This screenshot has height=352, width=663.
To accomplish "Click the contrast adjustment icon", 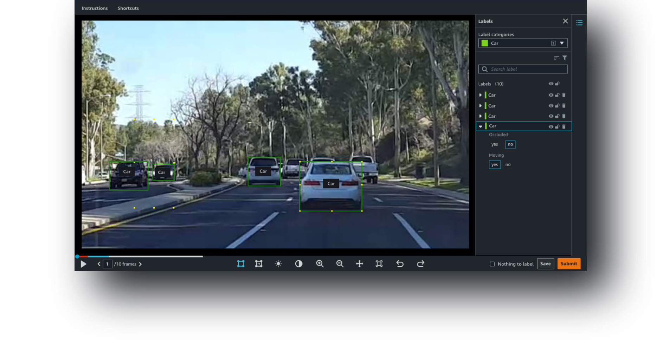I will point(298,264).
